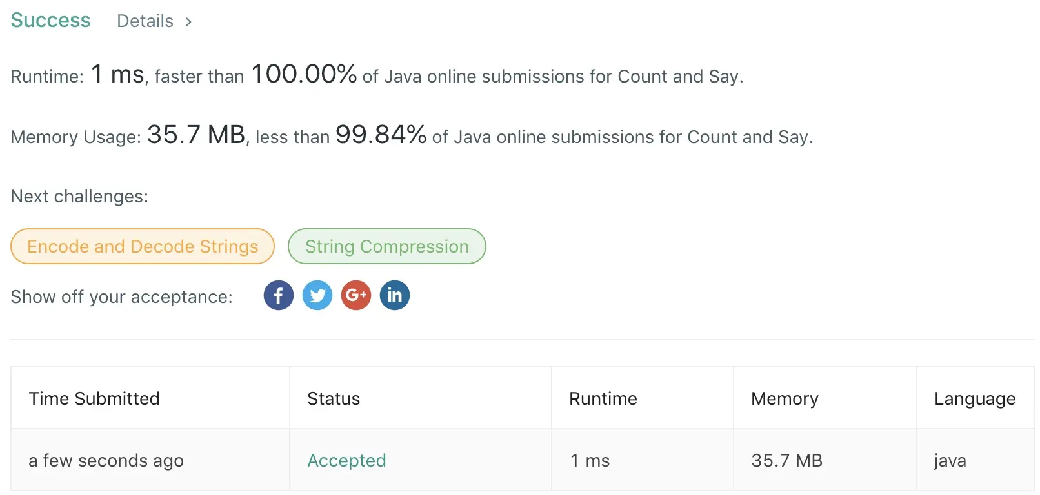
Task: Click the java language cell
Action: click(x=950, y=461)
